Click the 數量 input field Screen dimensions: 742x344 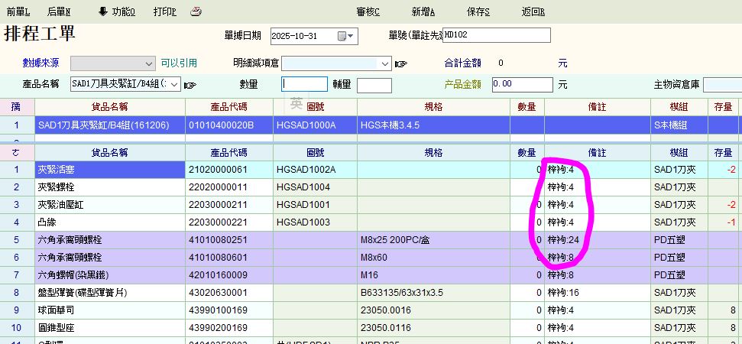point(304,84)
